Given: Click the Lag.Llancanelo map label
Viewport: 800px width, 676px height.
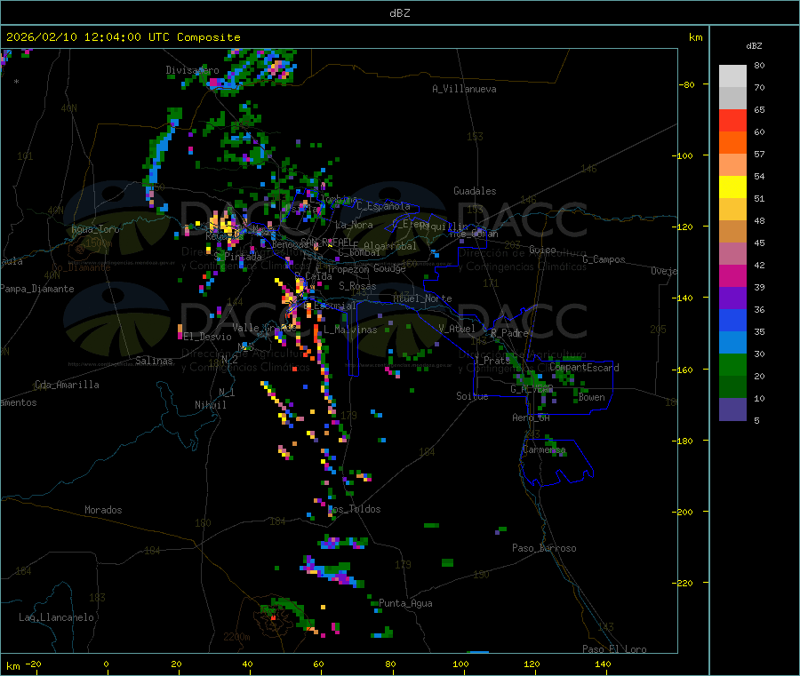Looking at the screenshot, I should [x=56, y=617].
